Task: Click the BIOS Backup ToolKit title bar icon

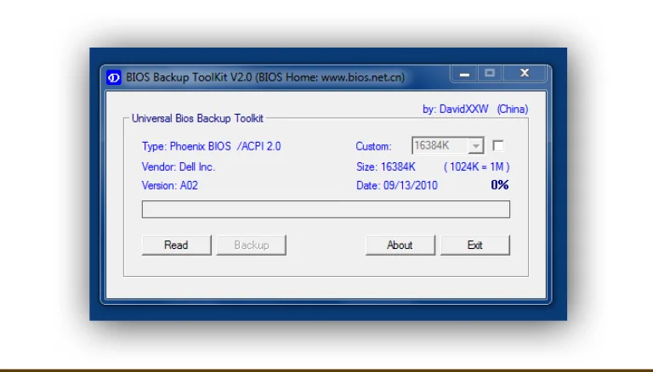Action: click(114, 77)
